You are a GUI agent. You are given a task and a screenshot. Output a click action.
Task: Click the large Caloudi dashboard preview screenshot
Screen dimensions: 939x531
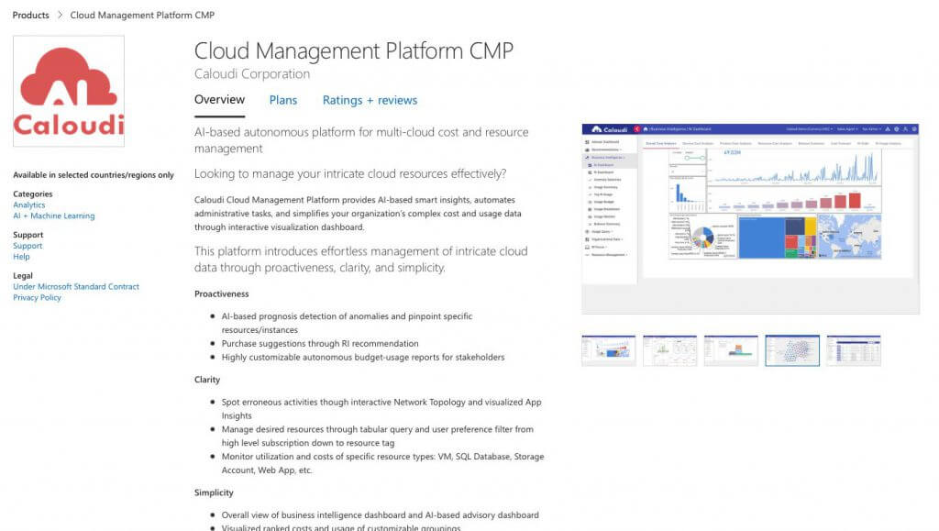750,218
